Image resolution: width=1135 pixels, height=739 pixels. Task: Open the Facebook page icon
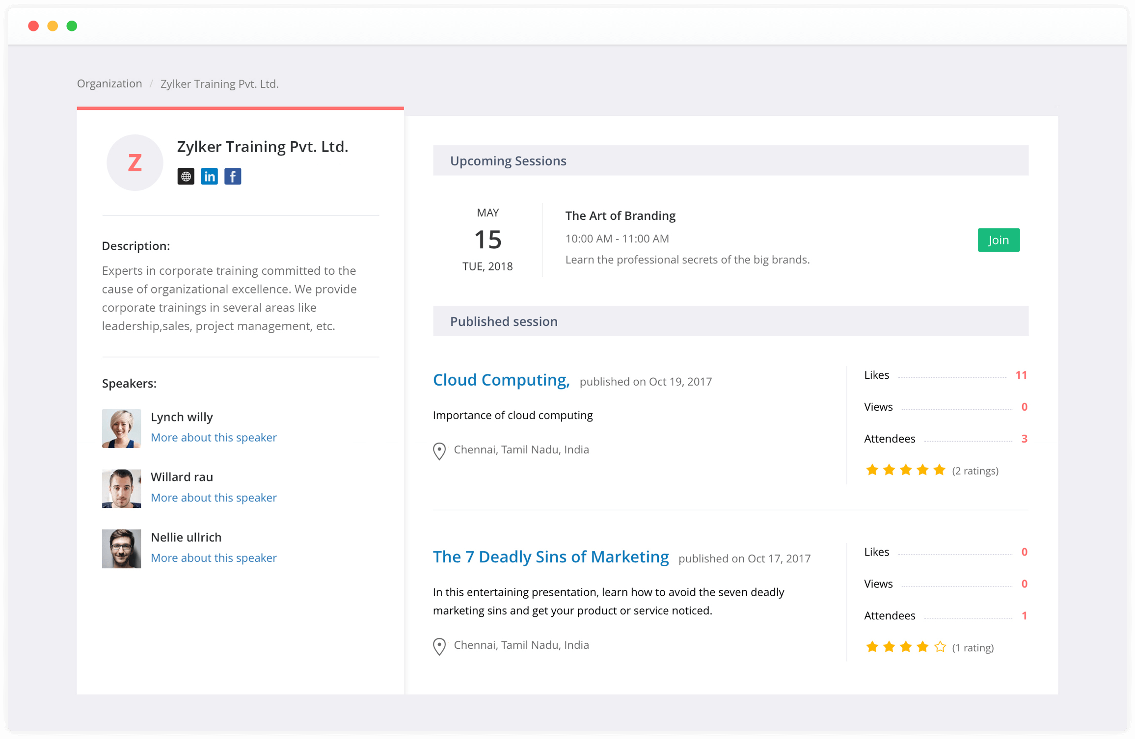coord(233,176)
